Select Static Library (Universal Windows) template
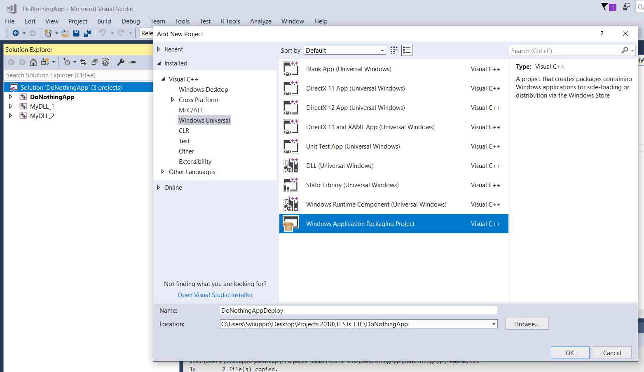The height and width of the screenshot is (372, 644). click(x=394, y=185)
